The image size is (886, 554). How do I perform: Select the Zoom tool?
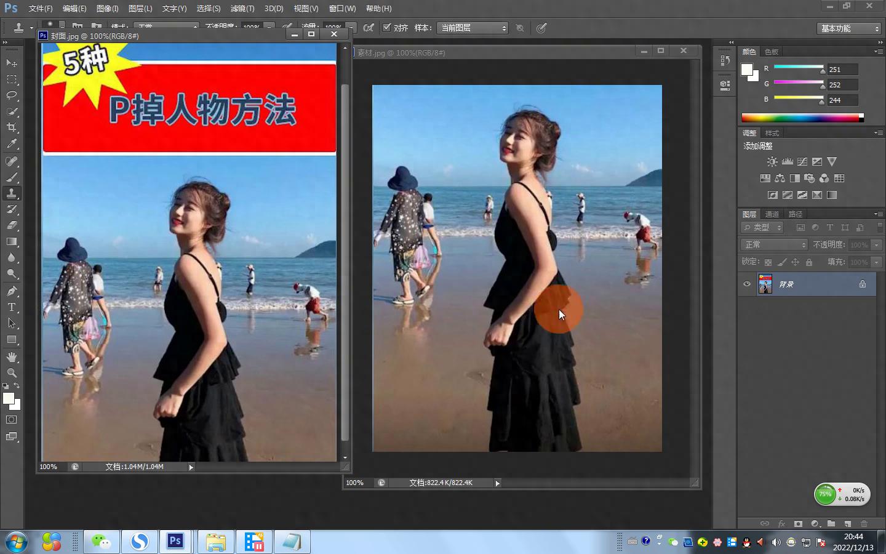tap(12, 373)
